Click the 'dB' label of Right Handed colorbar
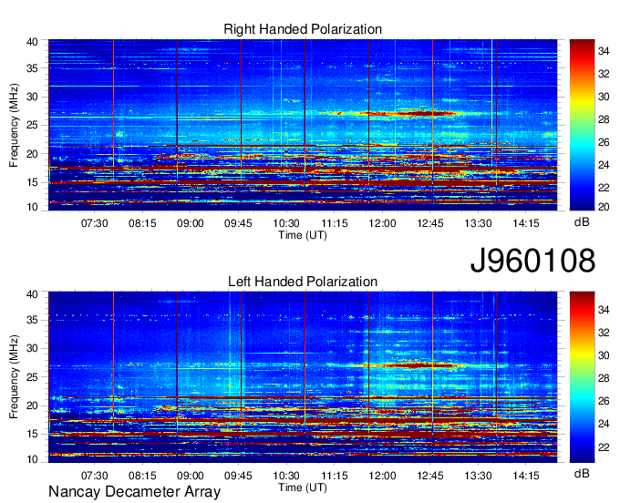Image resolution: width=620 pixels, height=503 pixels. [582, 222]
